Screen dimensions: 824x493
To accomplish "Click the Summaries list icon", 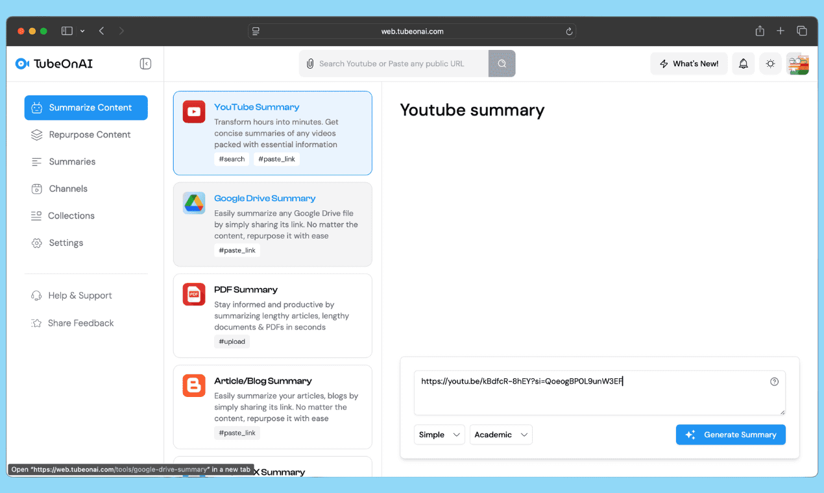I will (37, 162).
